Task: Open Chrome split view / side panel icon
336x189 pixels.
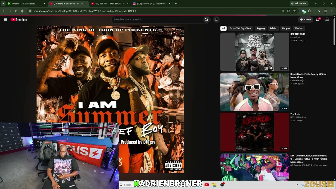Action: (x=23, y=11)
